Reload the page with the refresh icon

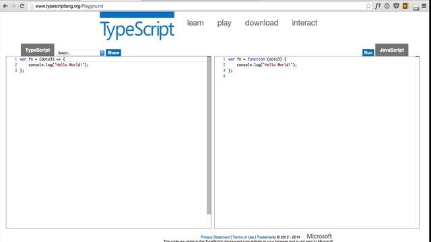22,6
